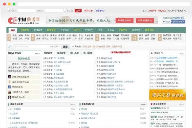Image resolution: width=192 pixels, height=128 pixels.
Task: Expand MORE in 最新曲谱专辑 panel
Action: [x=37, y=53]
